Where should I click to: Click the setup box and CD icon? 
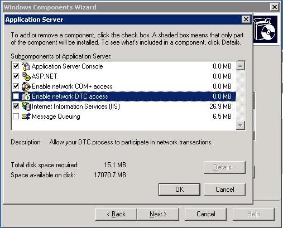click(x=265, y=29)
